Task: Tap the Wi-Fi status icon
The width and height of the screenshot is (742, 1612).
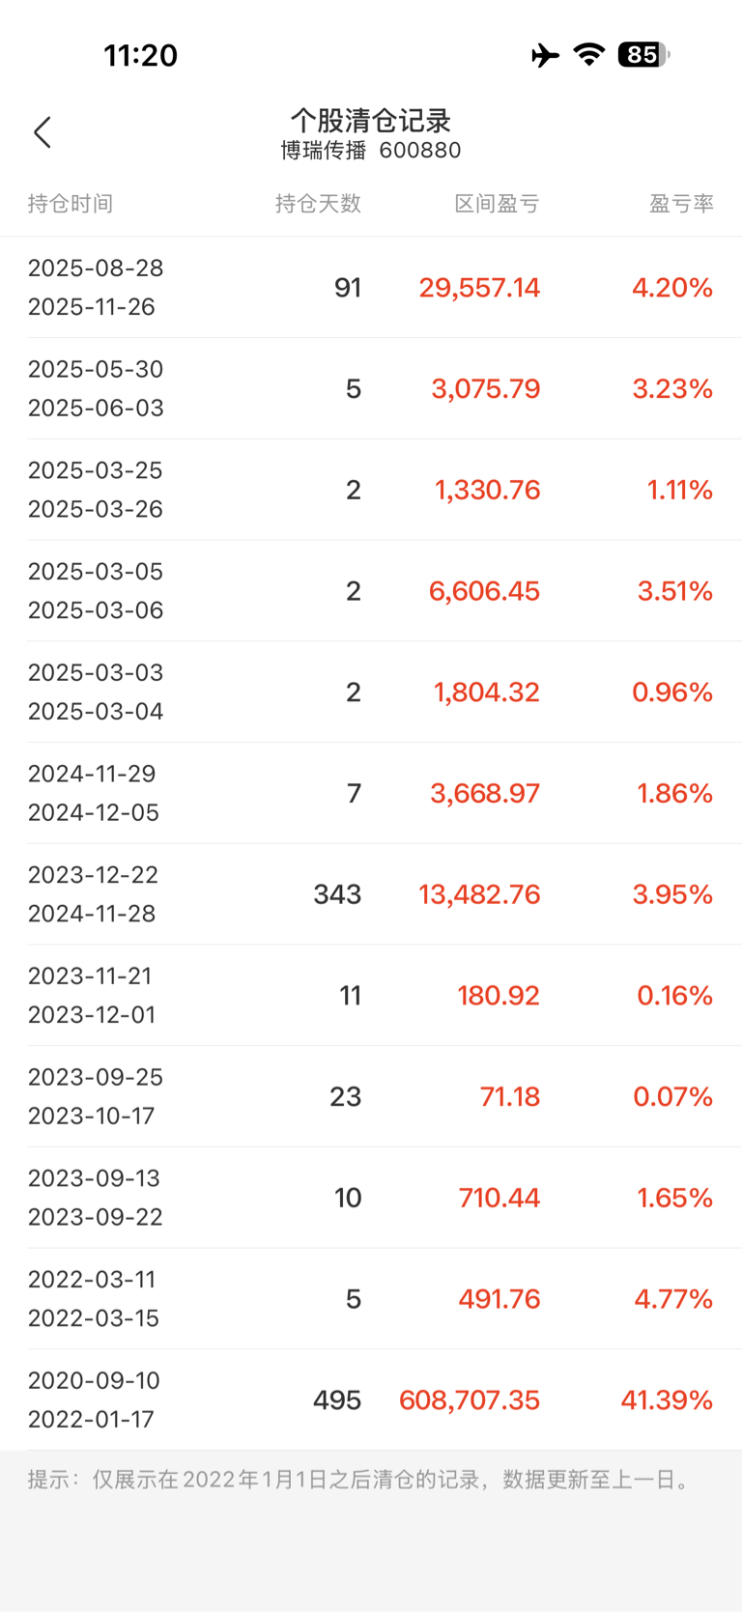Action: coord(588,54)
